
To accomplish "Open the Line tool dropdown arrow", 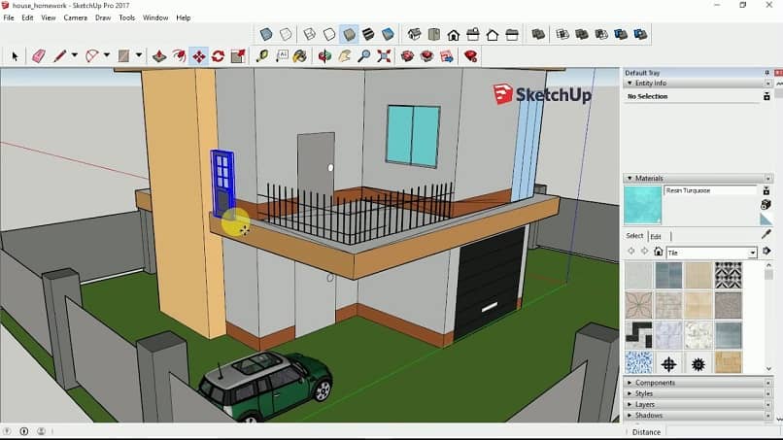I will [75, 55].
